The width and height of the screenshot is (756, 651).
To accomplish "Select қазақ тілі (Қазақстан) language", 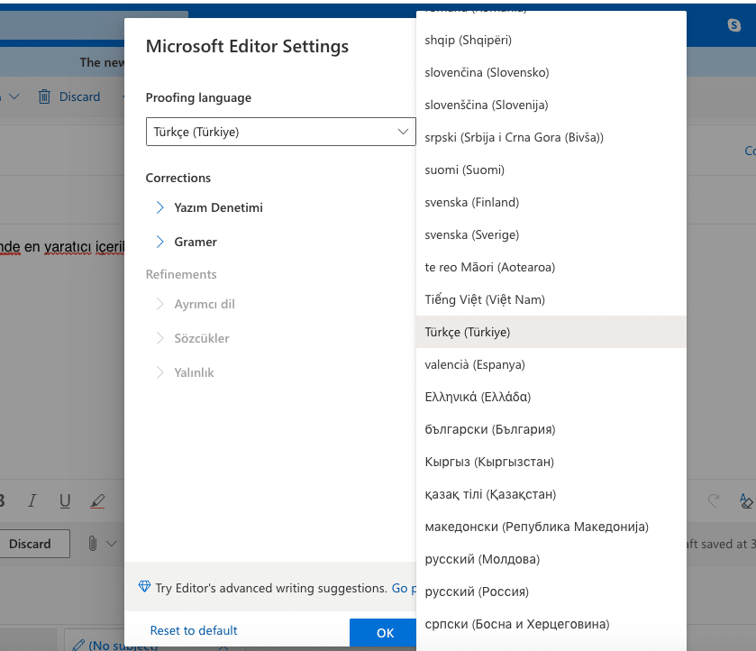I will [x=551, y=494].
